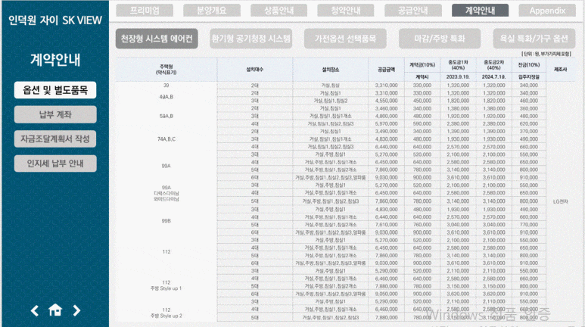Switch to the 청약안내 tab
This screenshot has height=327, width=585.
coord(346,11)
